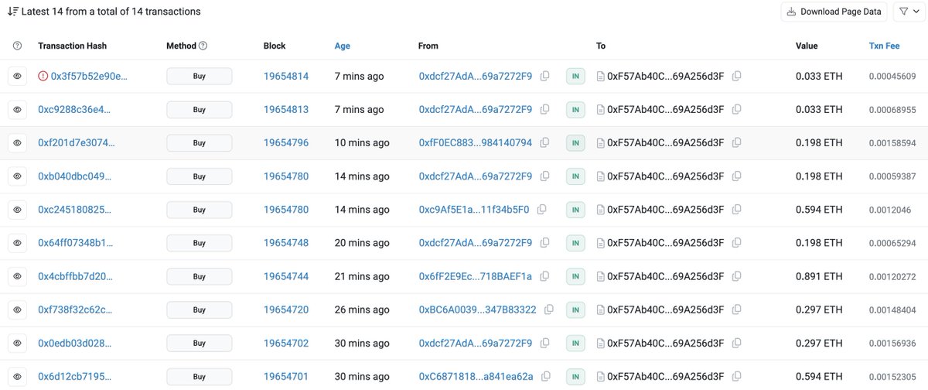Preview transaction 0x64ff07348b1… with eye icon

tap(18, 243)
